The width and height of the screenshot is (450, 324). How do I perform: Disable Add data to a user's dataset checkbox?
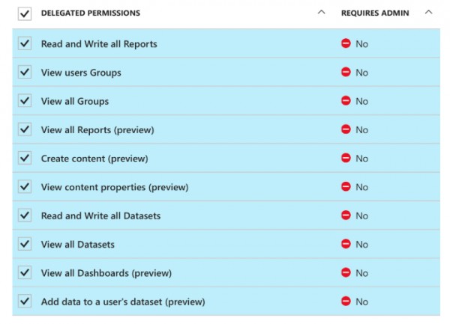(25, 301)
